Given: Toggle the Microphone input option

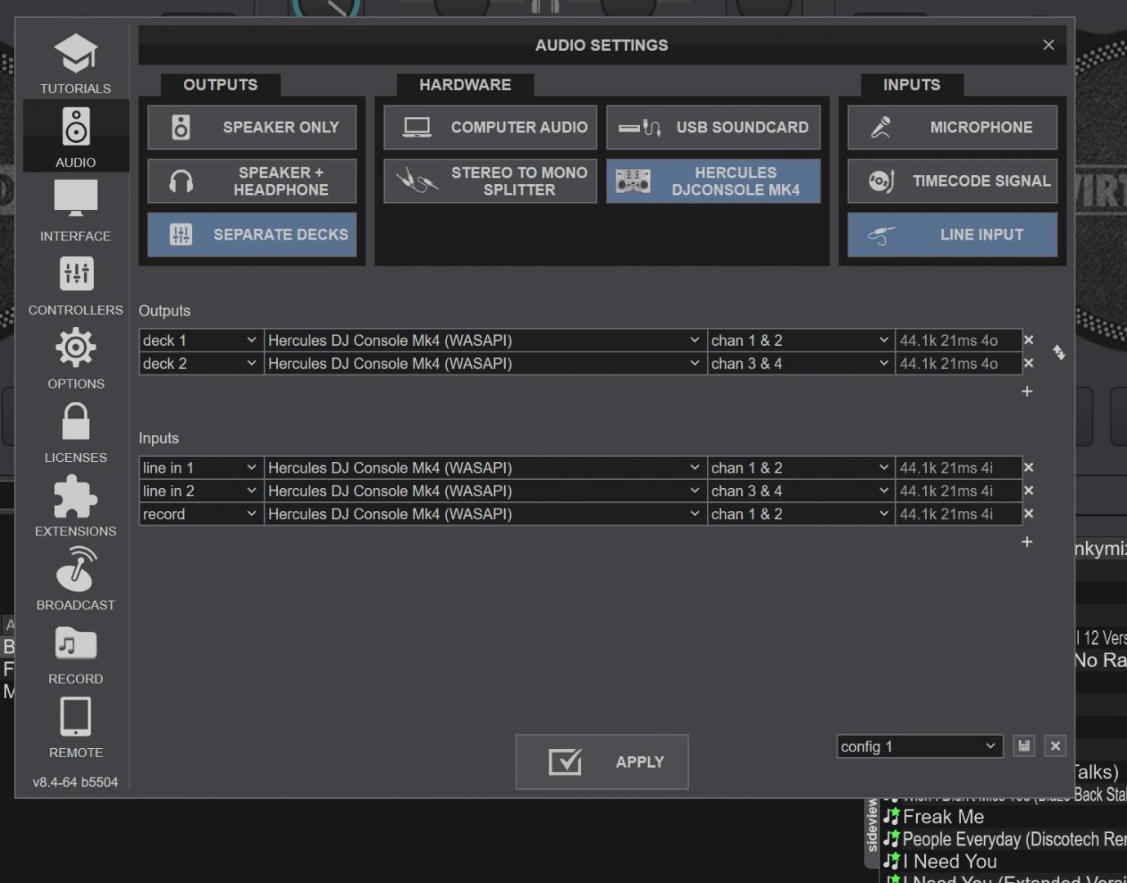Looking at the screenshot, I should (x=952, y=128).
